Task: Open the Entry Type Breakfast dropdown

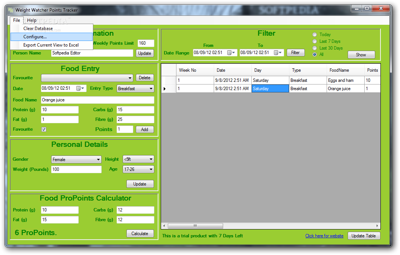Action: pyautogui.click(x=135, y=89)
